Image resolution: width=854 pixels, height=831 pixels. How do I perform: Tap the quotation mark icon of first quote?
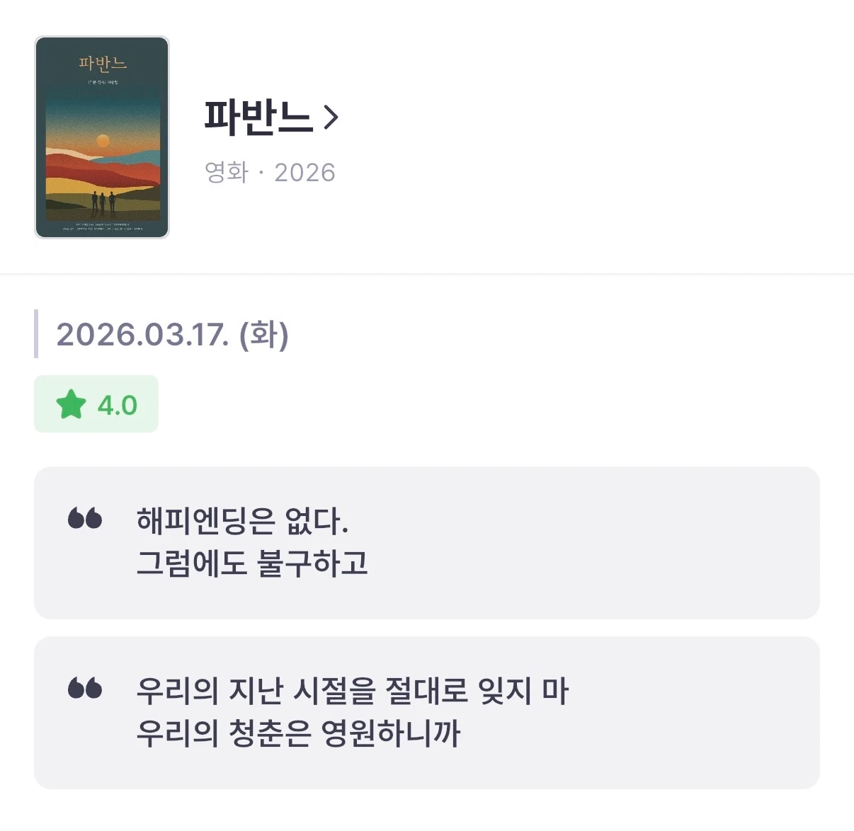click(x=85, y=519)
